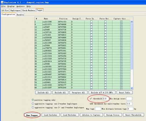This screenshot has width=146, height=121.
Task: Select the rs2854497 name cell
Action: pos(50,74)
